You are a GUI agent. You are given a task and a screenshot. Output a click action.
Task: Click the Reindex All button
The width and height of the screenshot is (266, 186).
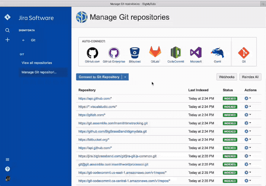pos(250,77)
